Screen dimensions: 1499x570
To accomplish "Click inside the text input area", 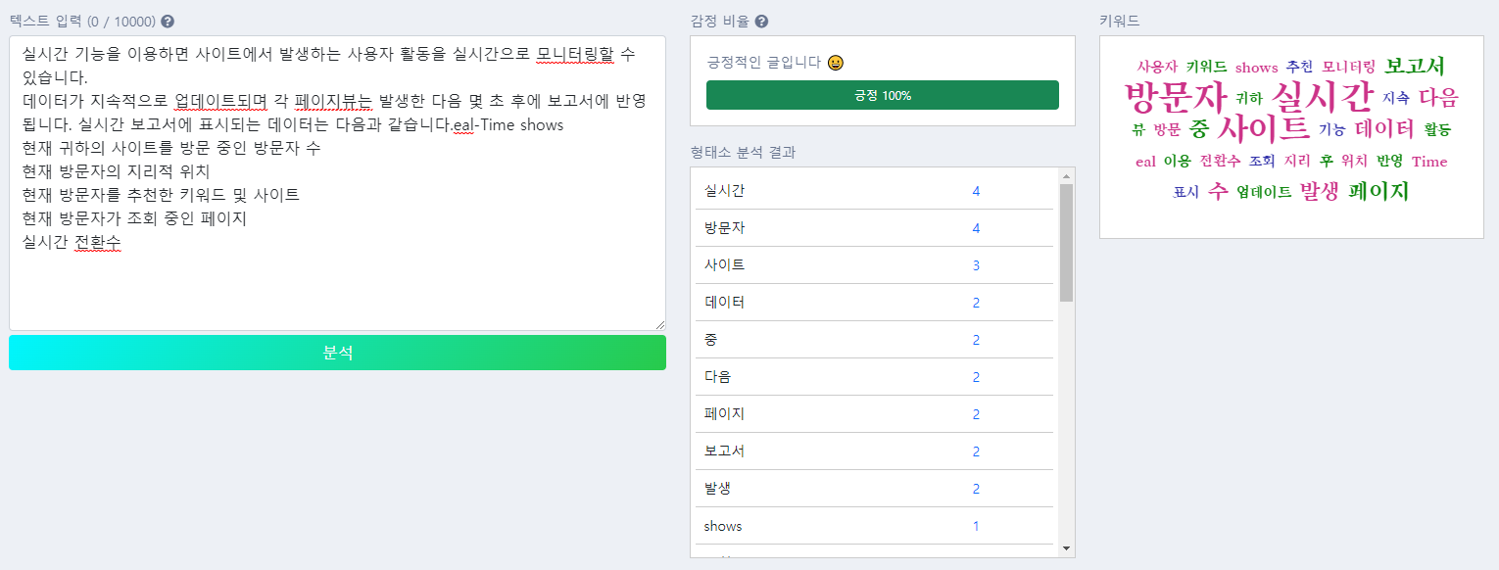I will 337,284.
